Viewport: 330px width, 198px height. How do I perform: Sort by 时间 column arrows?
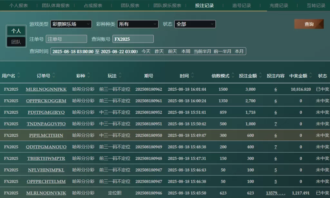click(x=193, y=75)
